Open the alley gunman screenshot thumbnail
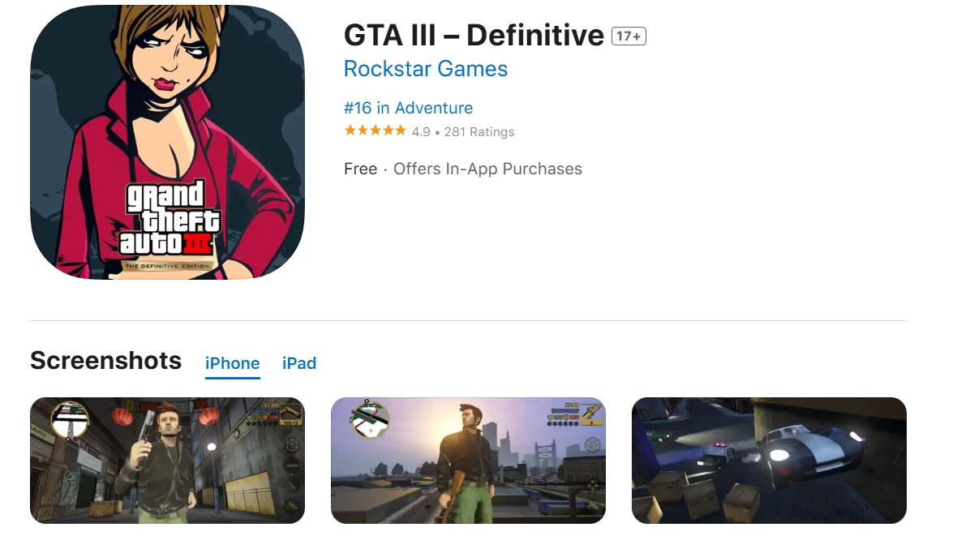957x540 pixels. (167, 460)
